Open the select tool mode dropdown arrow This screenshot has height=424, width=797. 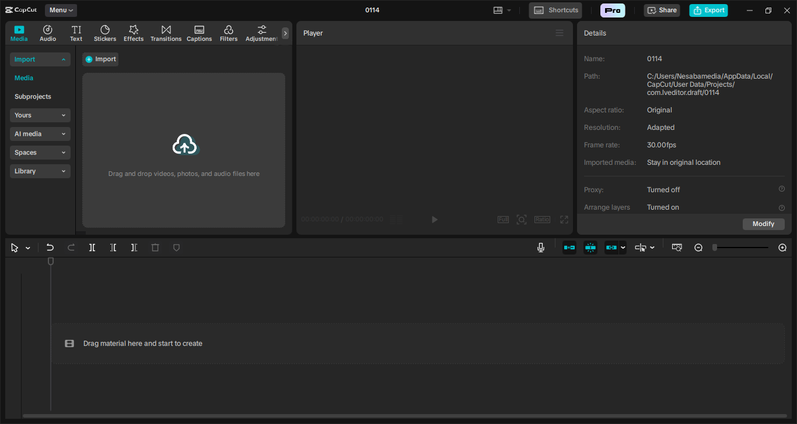[28, 248]
